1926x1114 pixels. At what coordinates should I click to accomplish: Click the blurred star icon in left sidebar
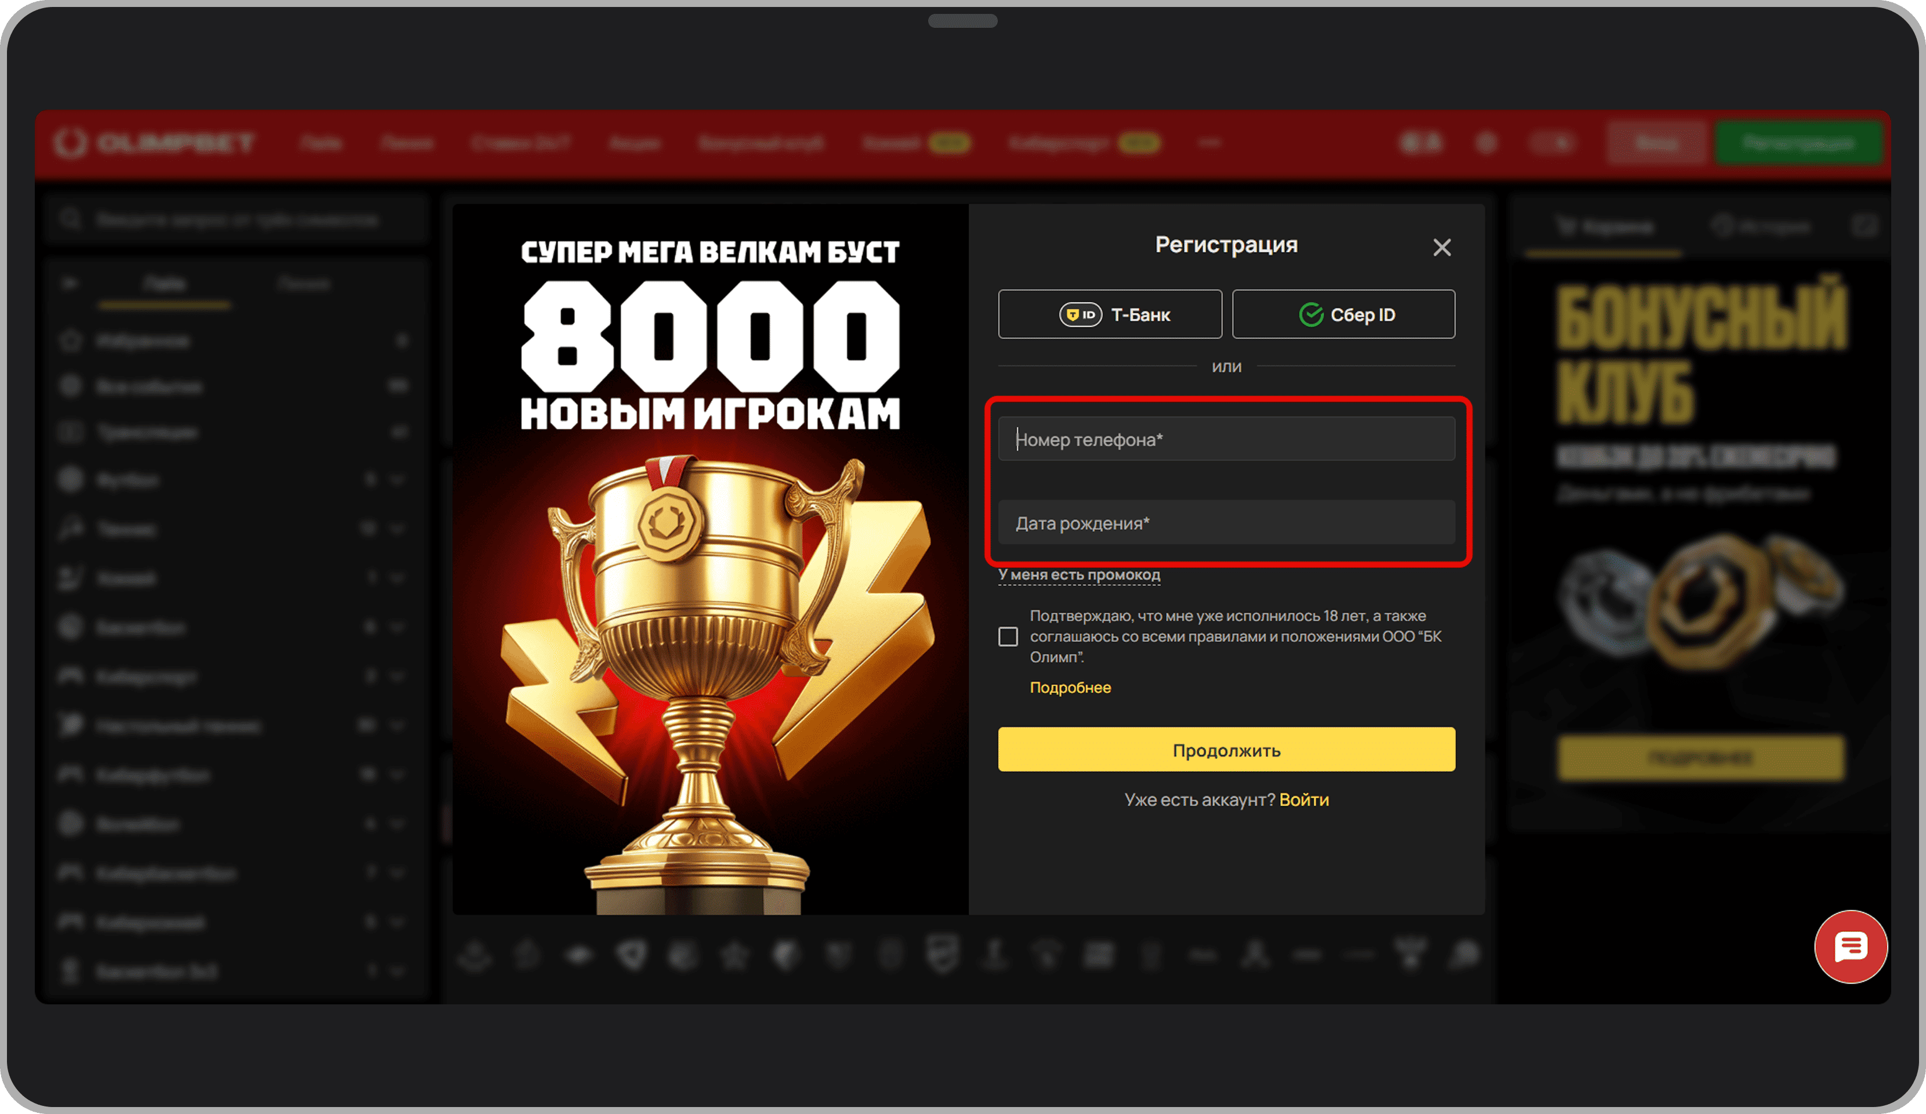[71, 340]
